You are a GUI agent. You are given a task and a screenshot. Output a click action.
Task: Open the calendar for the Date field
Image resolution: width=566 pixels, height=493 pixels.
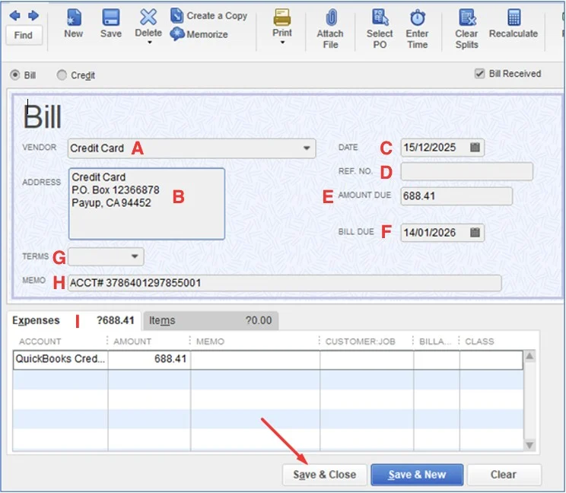pos(475,148)
